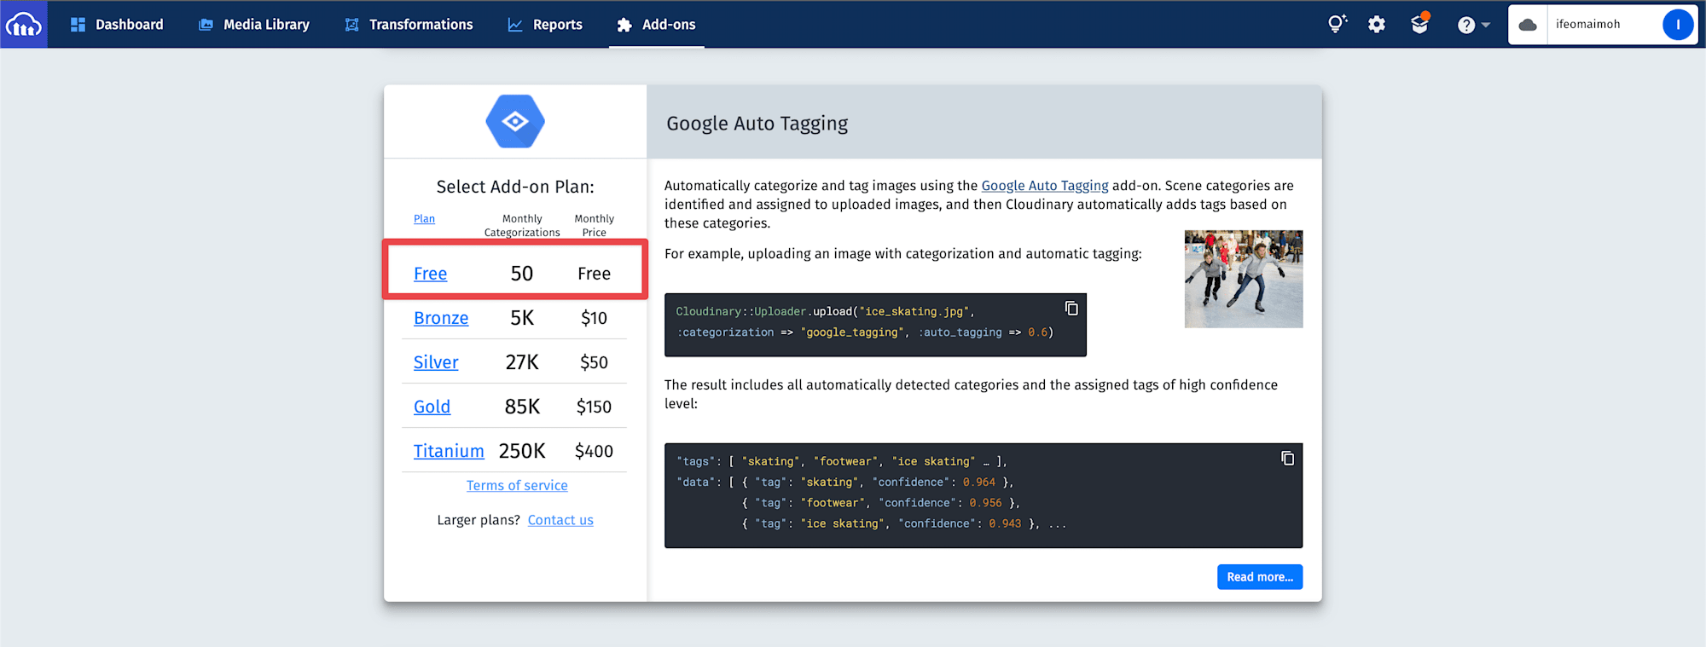Click the 50 categorizations value
The width and height of the screenshot is (1706, 647).
click(522, 274)
